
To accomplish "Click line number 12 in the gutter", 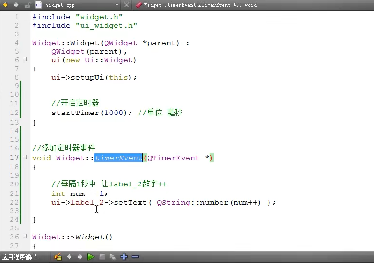I will coord(14,113).
